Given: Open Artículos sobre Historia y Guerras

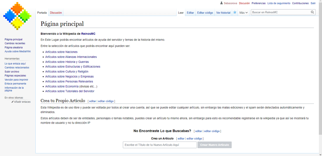Looking at the screenshot, I should pos(67,62).
